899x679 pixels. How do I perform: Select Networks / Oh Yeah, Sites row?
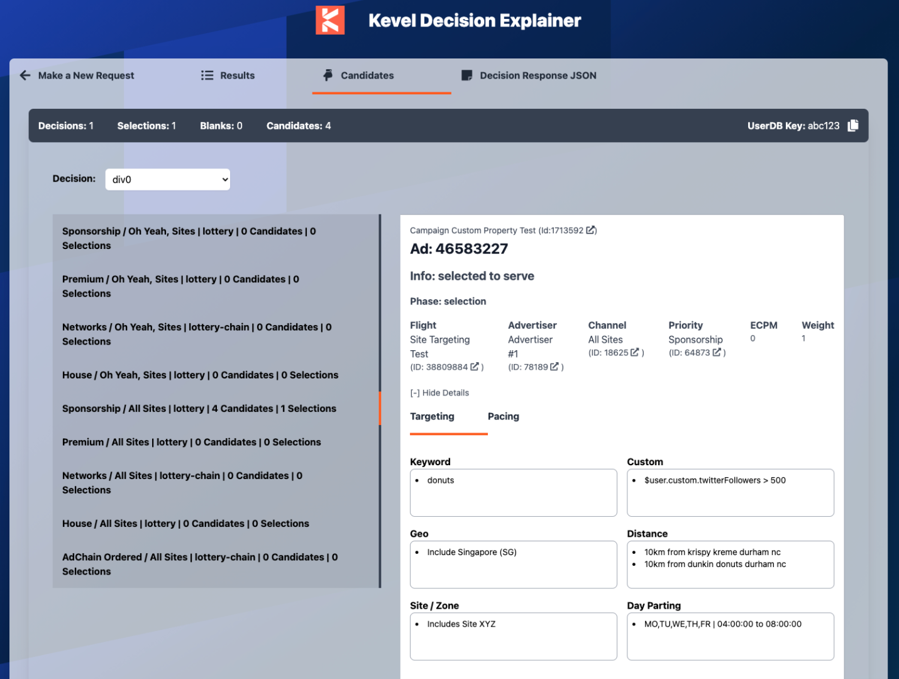(x=216, y=334)
